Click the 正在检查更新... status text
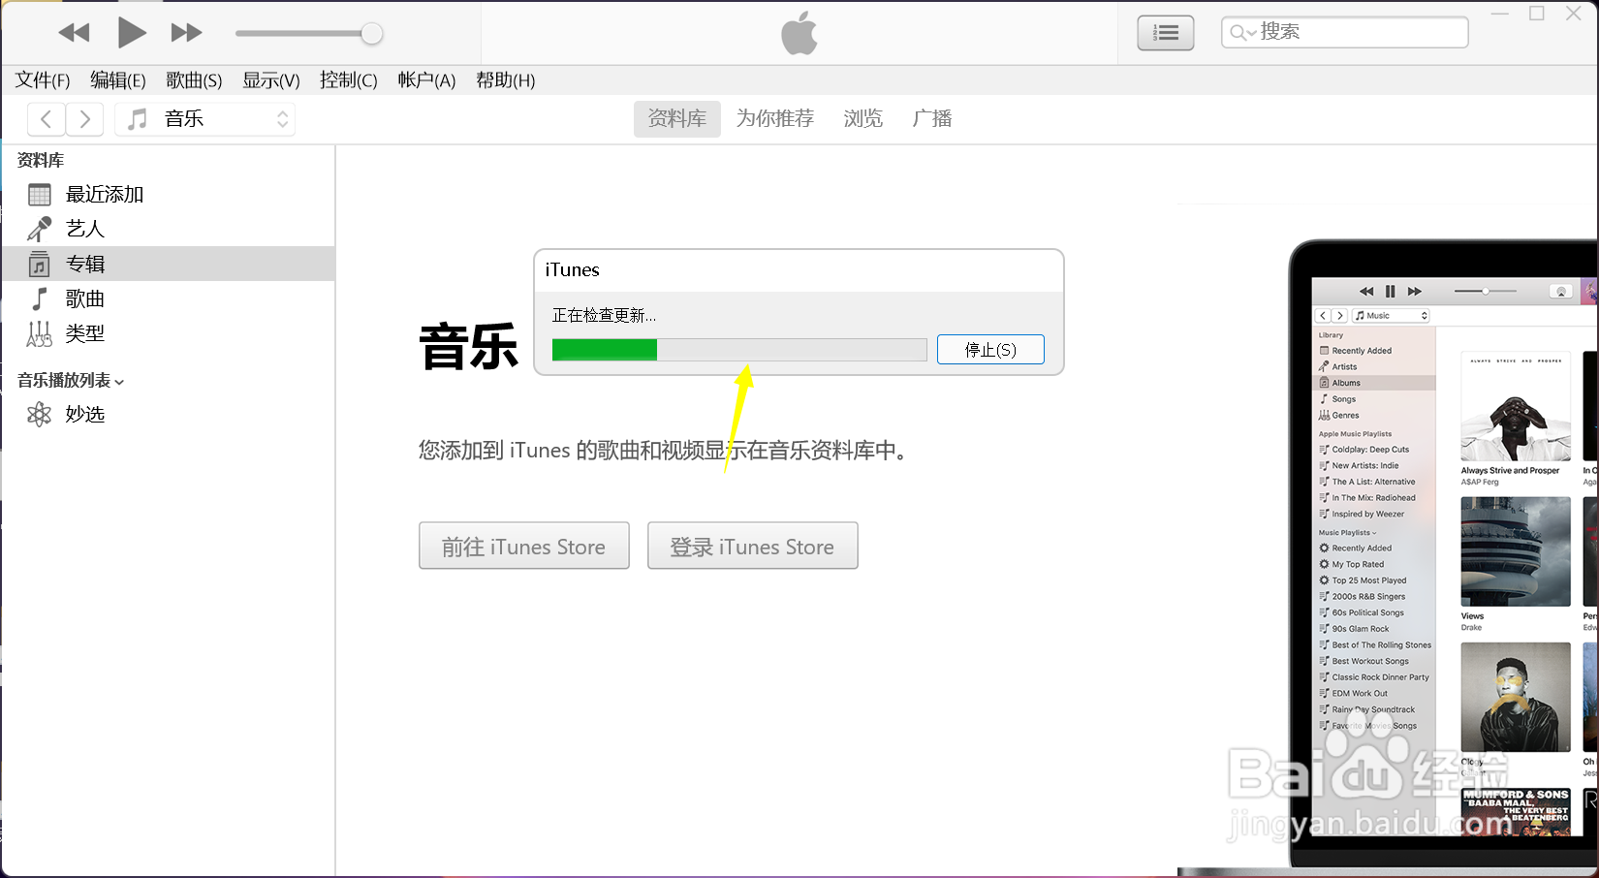Viewport: 1599px width, 878px height. pyautogui.click(x=604, y=315)
